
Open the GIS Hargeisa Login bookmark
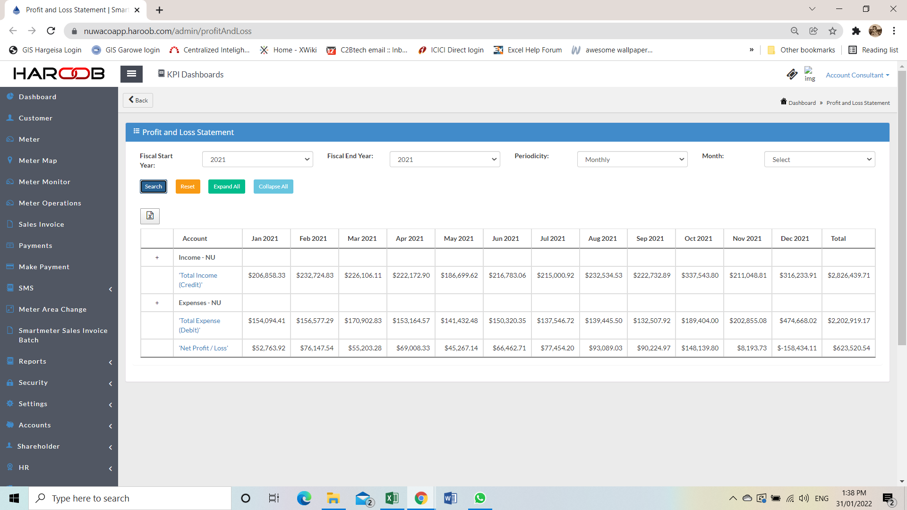45,50
